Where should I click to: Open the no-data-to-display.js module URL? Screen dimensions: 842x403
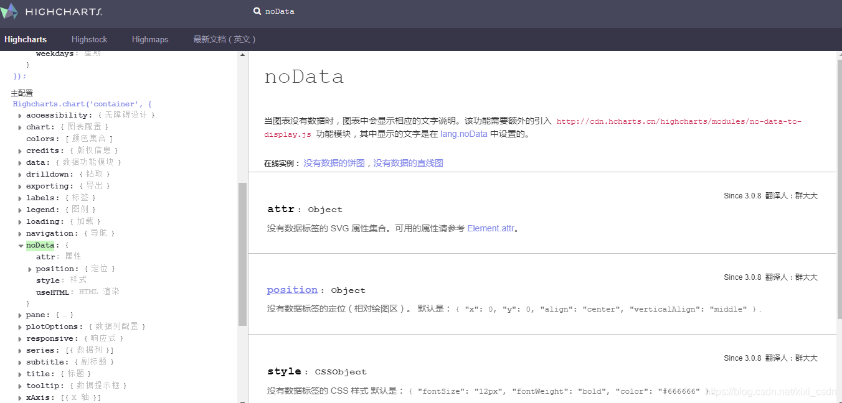[x=533, y=127]
